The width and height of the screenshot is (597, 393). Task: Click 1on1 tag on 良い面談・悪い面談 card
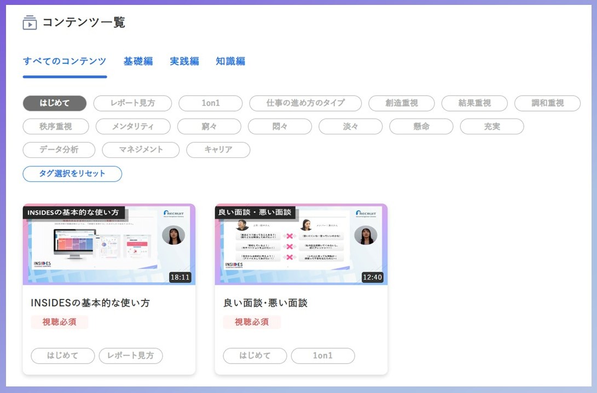tap(323, 356)
